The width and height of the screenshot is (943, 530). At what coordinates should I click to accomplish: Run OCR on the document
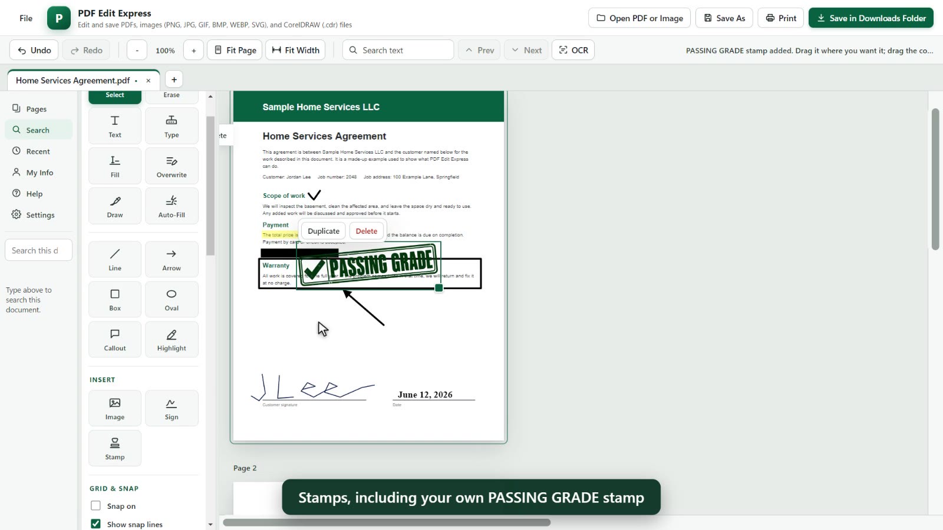pos(573,50)
